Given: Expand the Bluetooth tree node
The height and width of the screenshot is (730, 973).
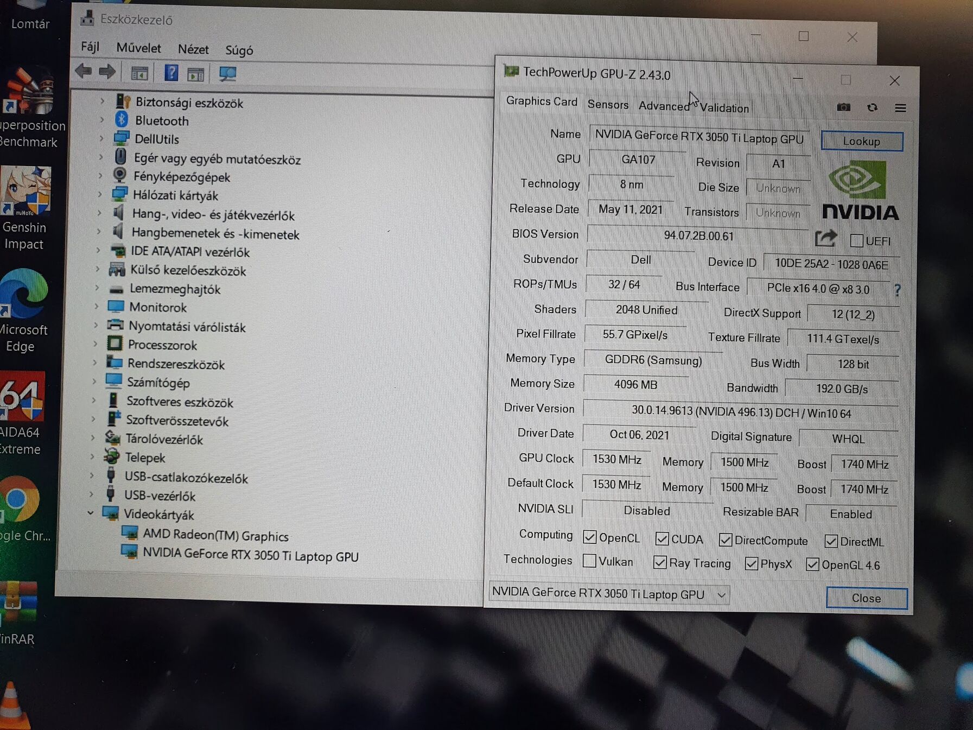Looking at the screenshot, I should [101, 120].
